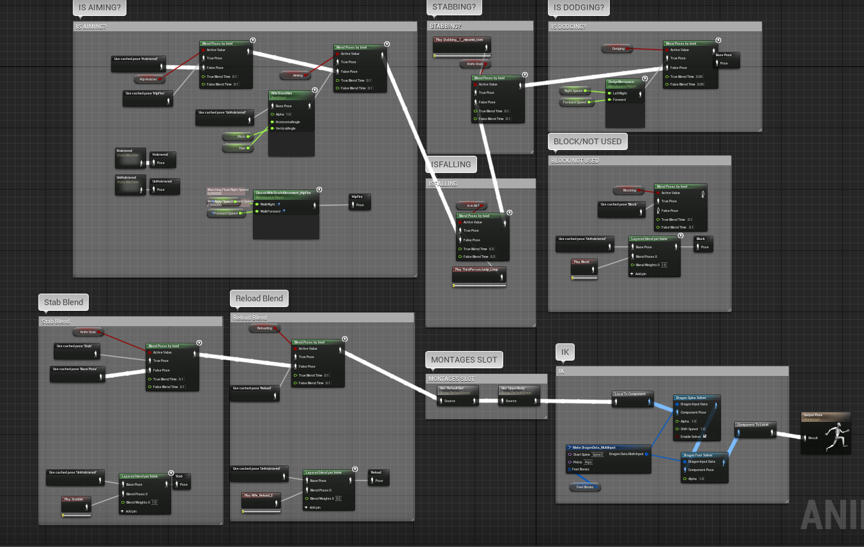Click Dragon Input Data pin on Spine Solver
Image resolution: width=864 pixels, height=547 pixels.
tap(677, 404)
